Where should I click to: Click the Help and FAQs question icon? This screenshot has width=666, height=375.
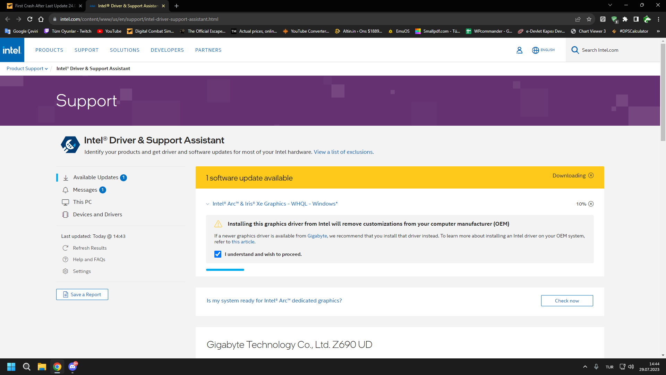(x=65, y=259)
